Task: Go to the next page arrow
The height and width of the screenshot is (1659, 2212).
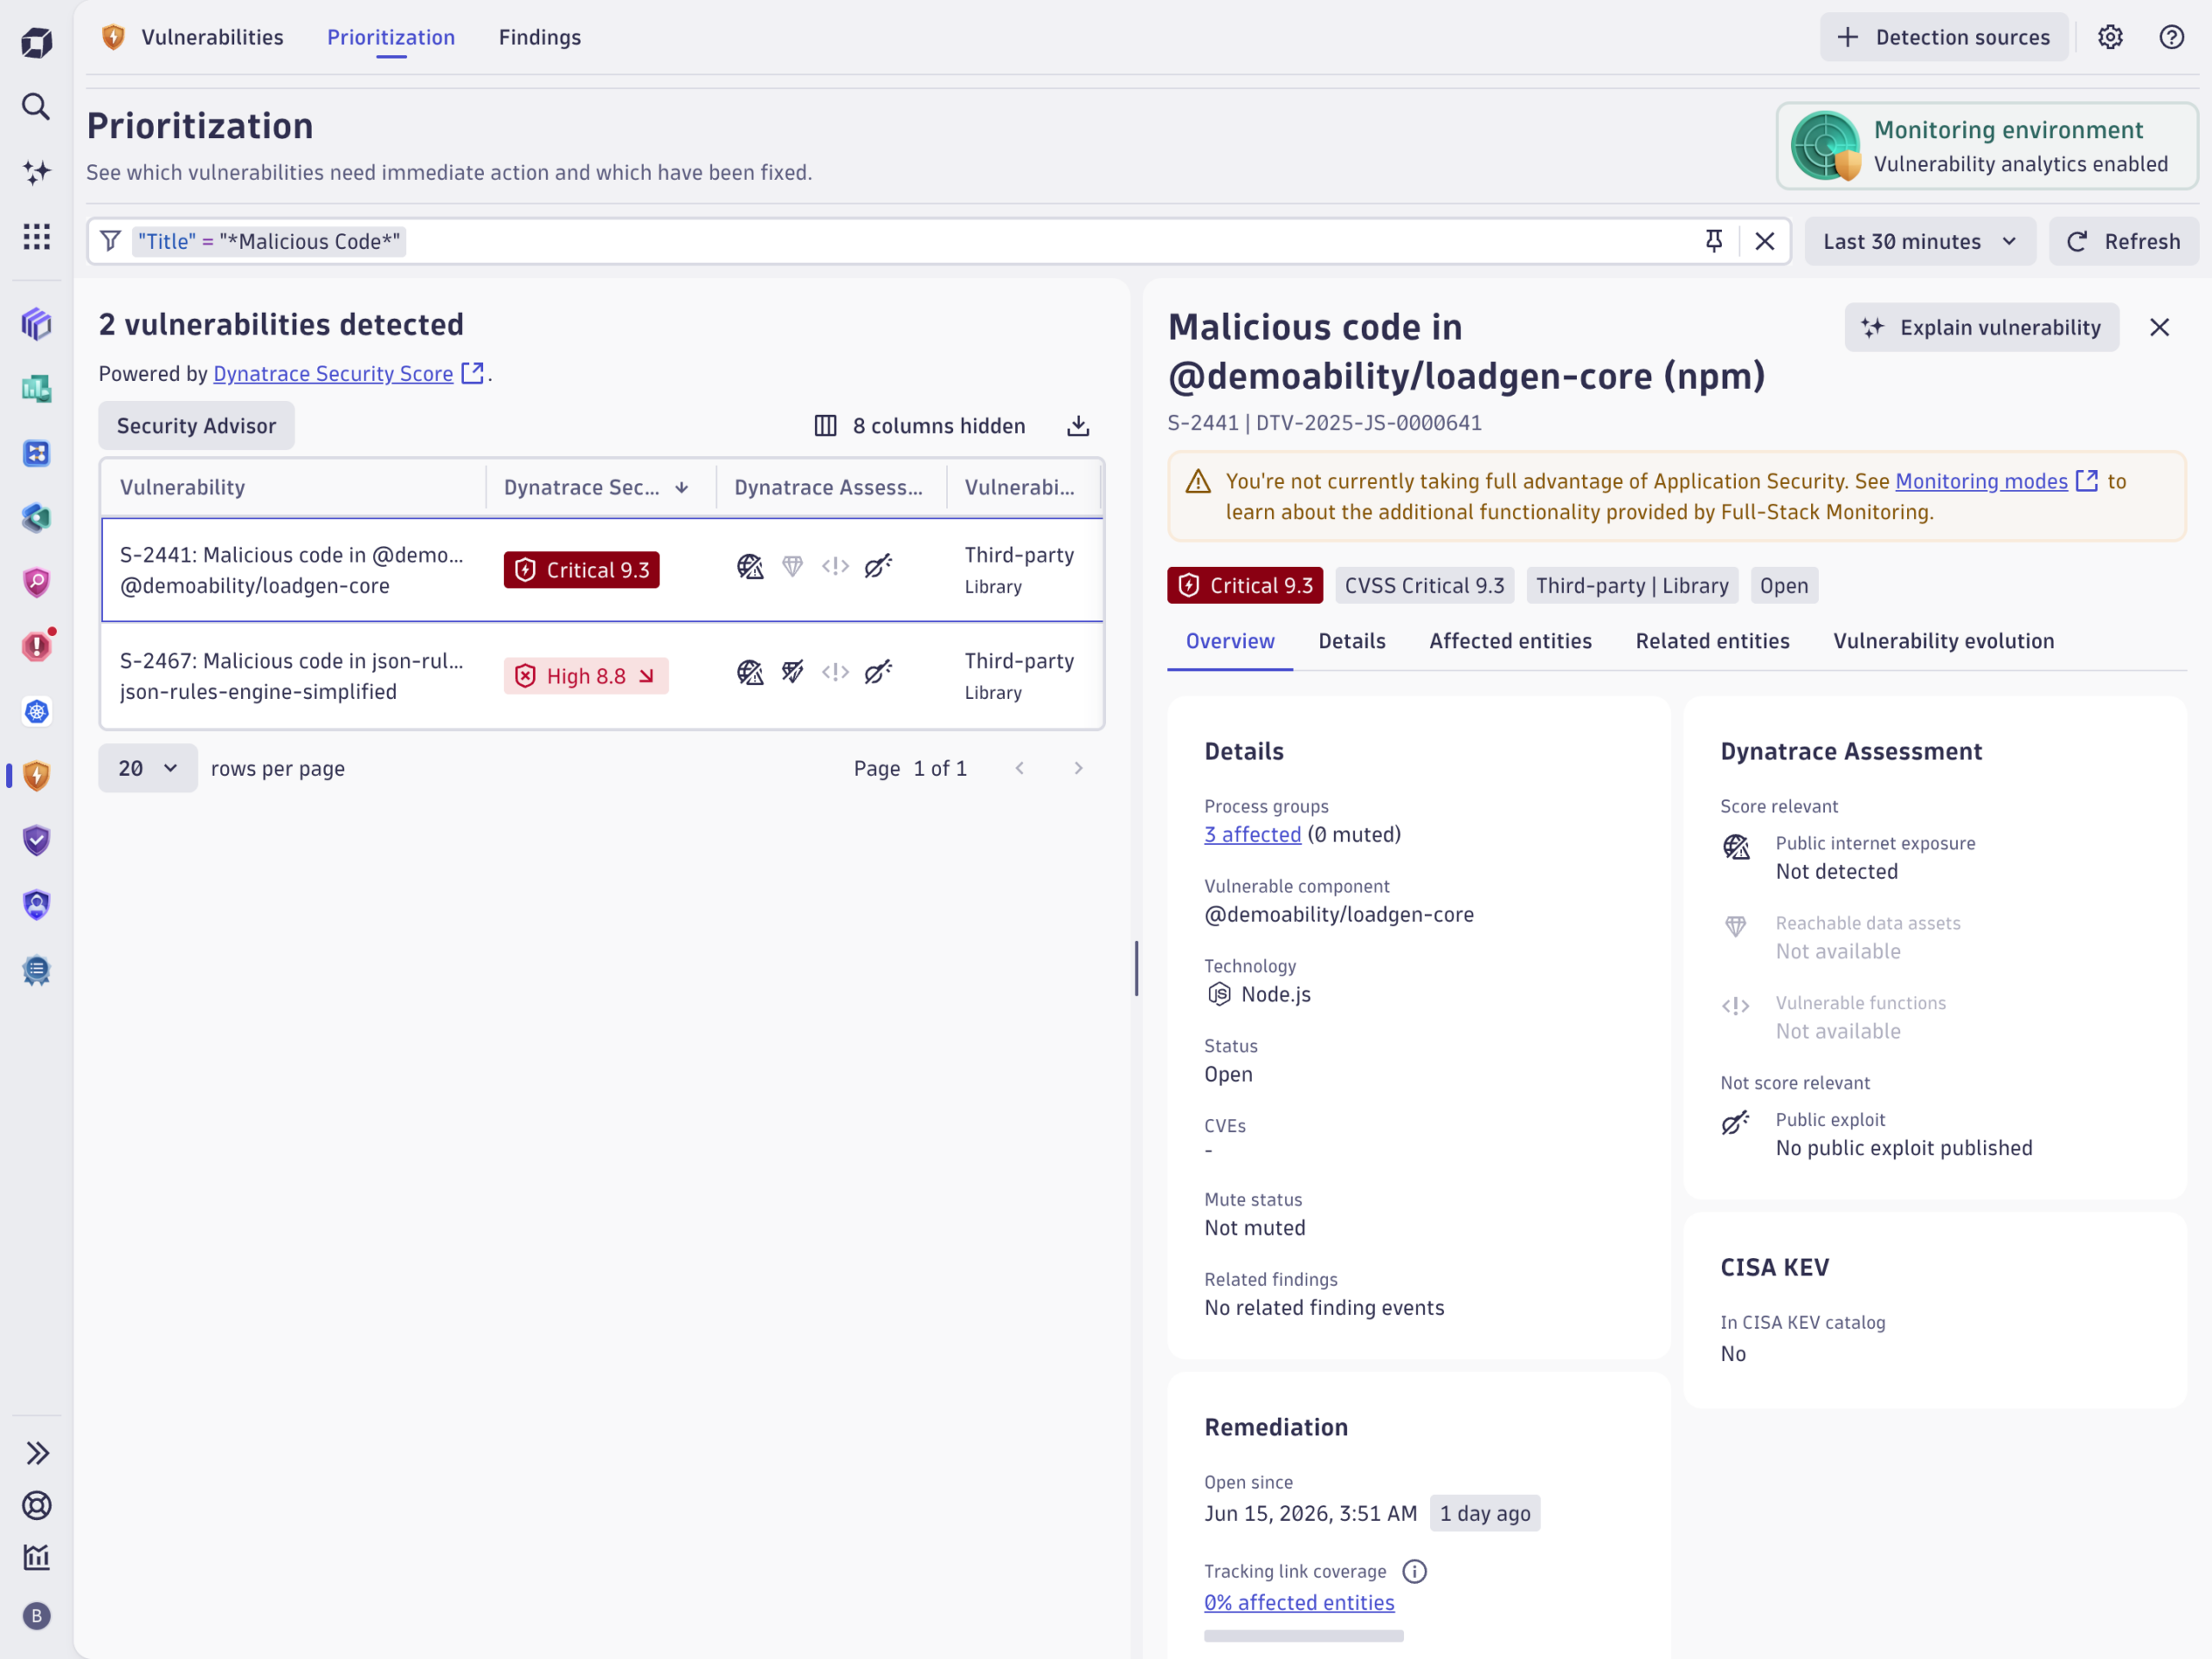Action: pyautogui.click(x=1078, y=768)
